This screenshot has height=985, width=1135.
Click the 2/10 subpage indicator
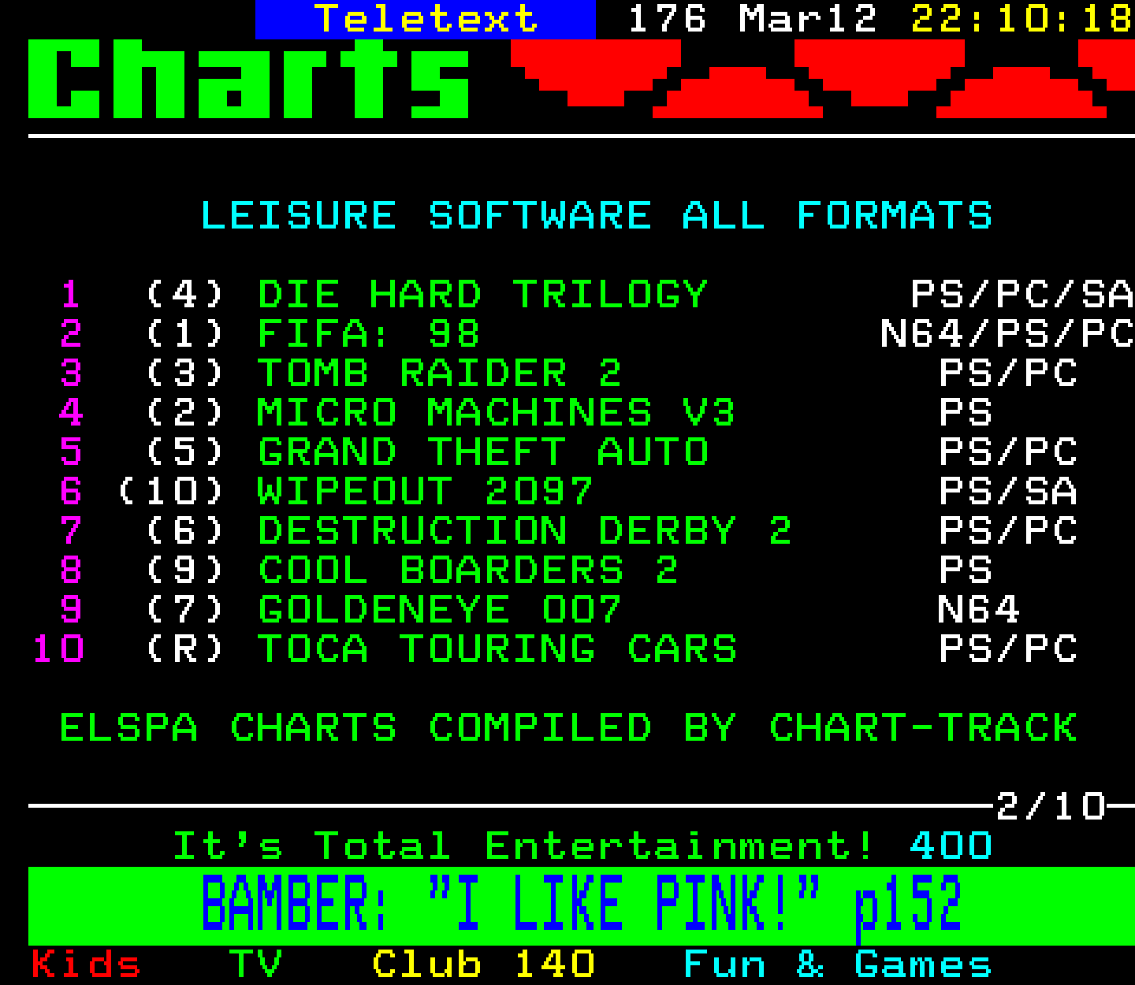[1051, 807]
